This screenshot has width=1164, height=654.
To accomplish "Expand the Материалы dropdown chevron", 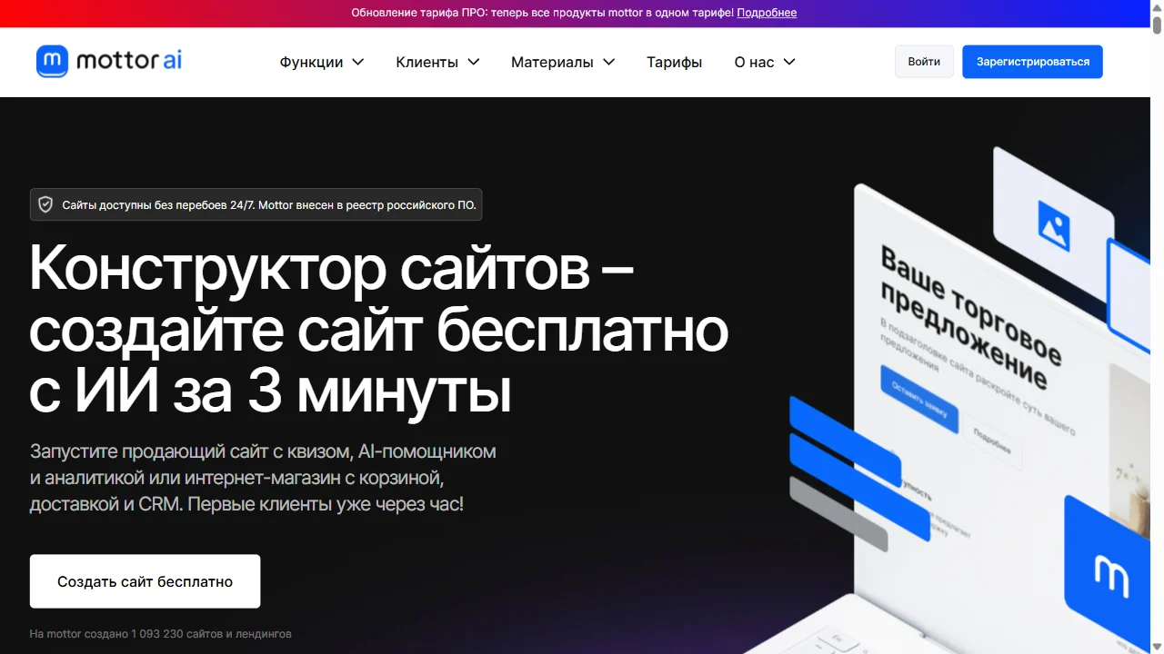I will click(609, 62).
